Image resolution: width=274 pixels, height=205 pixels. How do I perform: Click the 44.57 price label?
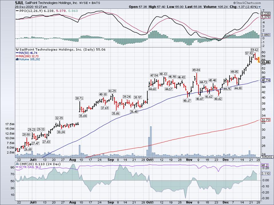169,89
